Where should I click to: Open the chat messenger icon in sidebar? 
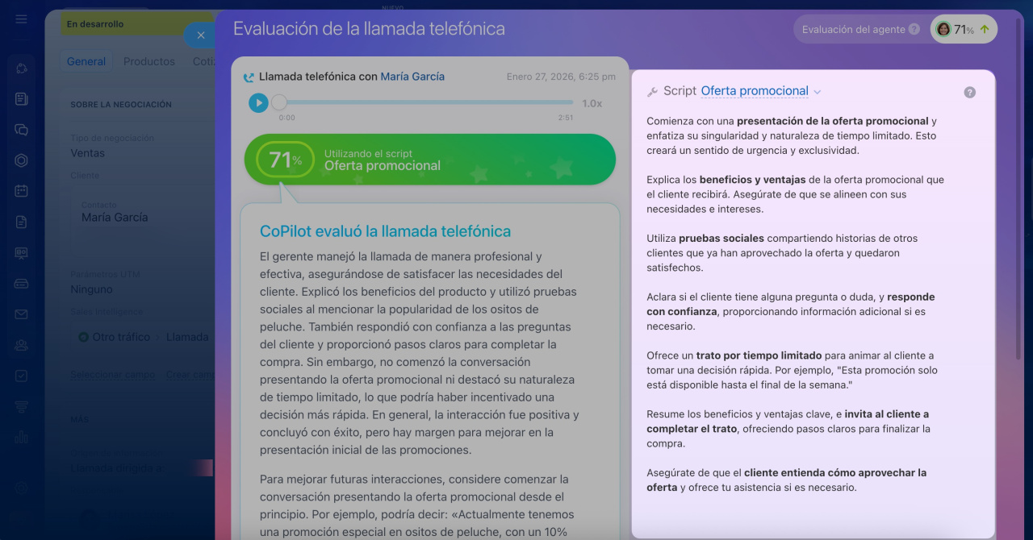pos(21,130)
